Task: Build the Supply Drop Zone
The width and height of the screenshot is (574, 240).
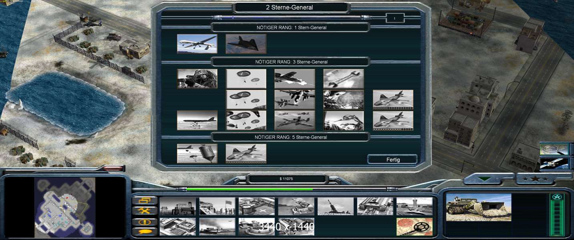Action: pos(218,226)
